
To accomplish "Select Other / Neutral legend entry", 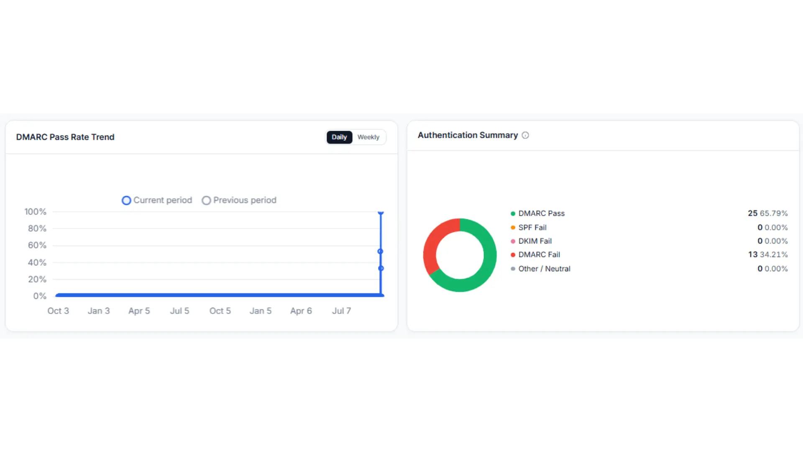I will tap(540, 269).
